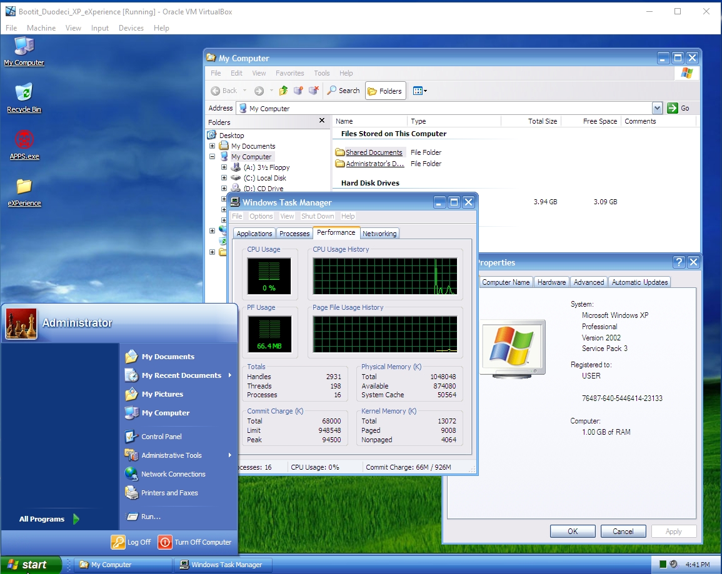Open the Computer Name tab
Image resolution: width=722 pixels, height=574 pixels.
coord(506,282)
